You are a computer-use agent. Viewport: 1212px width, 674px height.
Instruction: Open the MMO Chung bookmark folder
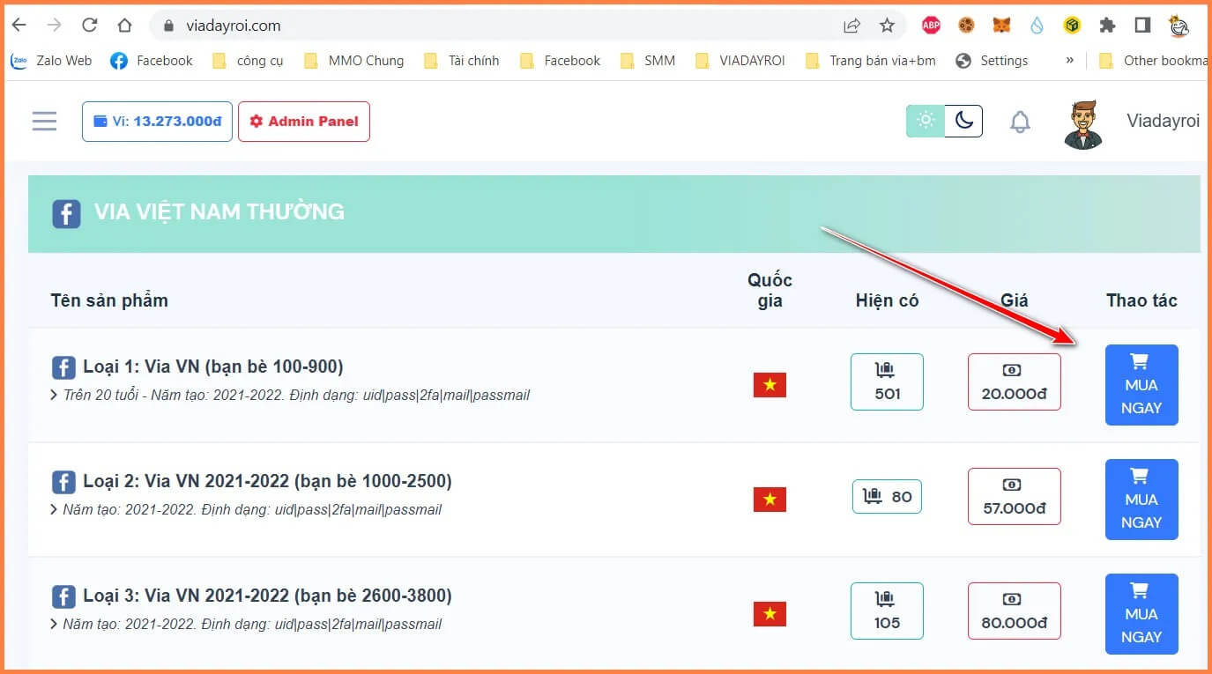pos(353,61)
